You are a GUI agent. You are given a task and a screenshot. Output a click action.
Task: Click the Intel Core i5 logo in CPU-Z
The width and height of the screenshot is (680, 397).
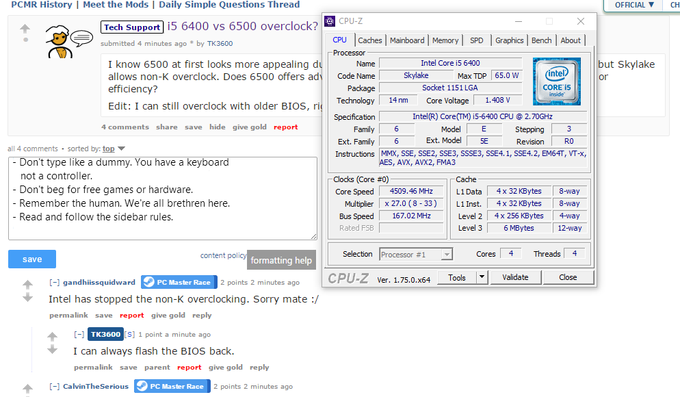556,81
